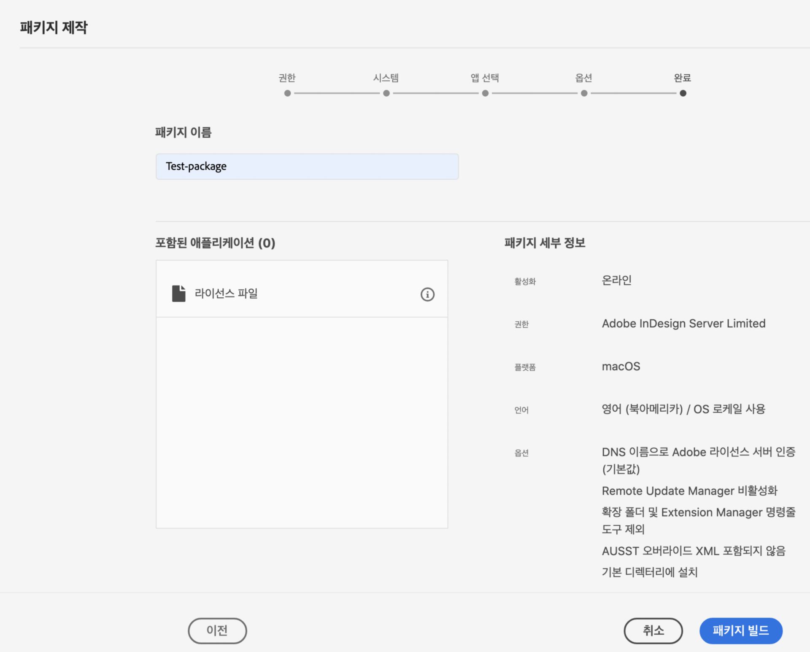Select the 권한 step dot
The image size is (810, 652).
pyautogui.click(x=287, y=93)
